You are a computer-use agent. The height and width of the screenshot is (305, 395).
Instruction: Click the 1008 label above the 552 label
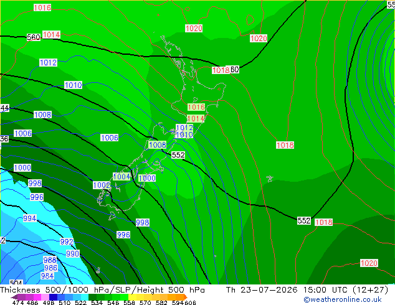[158, 144]
